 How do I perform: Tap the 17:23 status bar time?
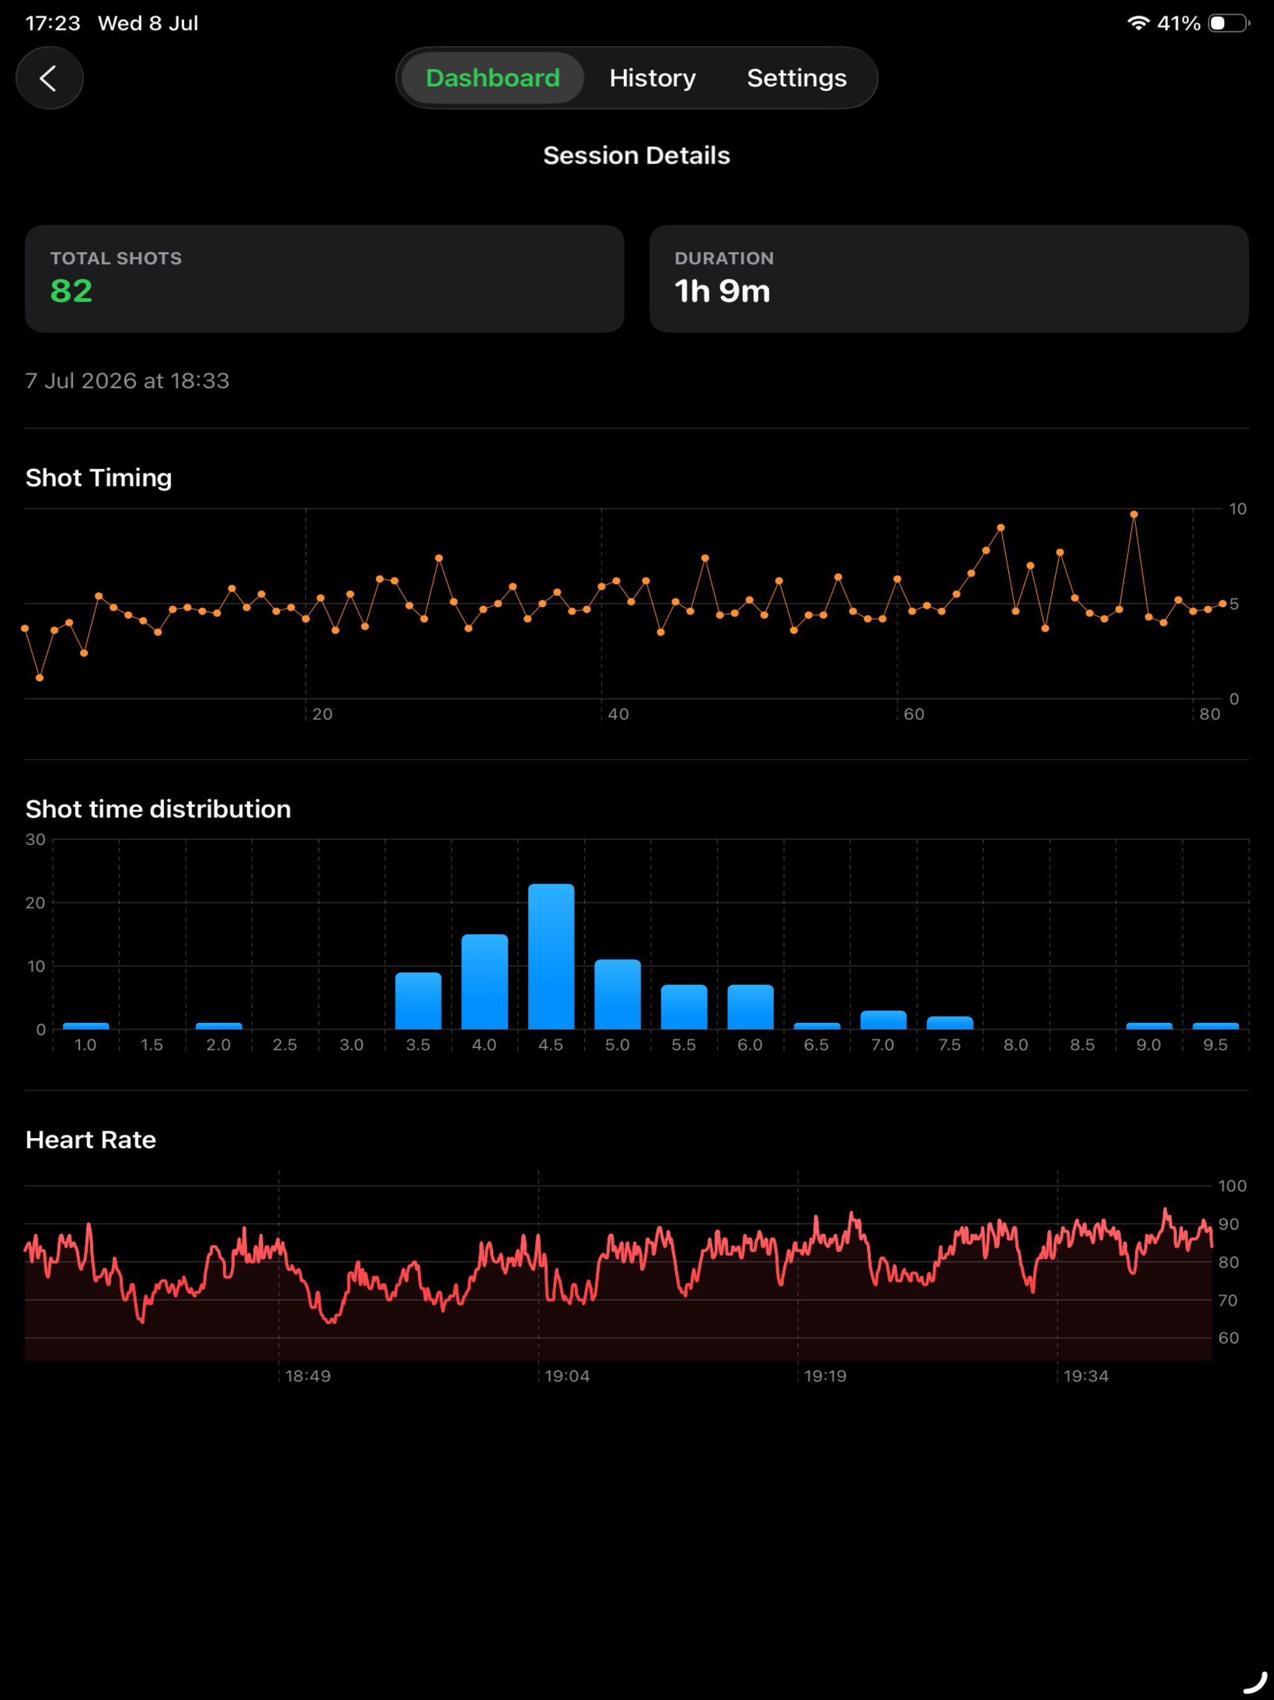53,23
